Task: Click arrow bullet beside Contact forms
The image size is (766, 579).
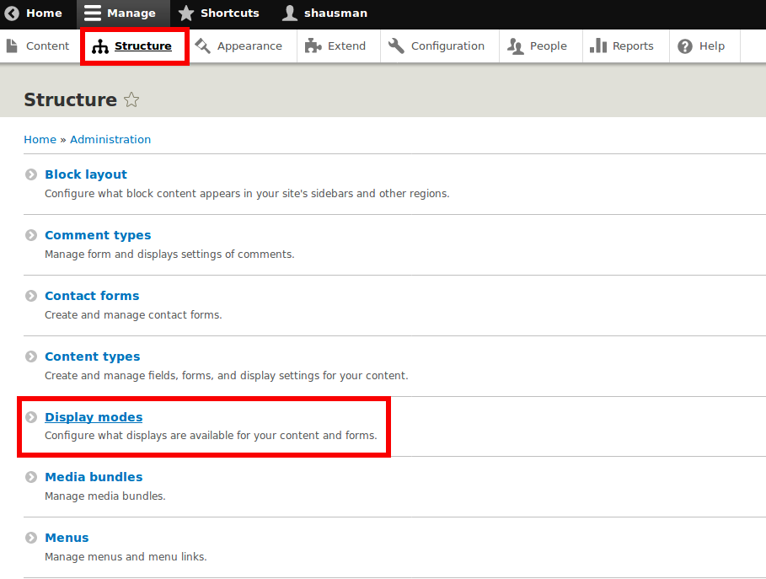Action: (31, 296)
